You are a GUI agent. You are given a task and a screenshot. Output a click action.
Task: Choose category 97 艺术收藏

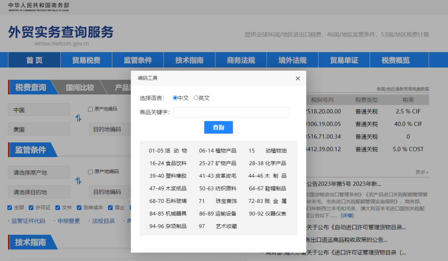(x=218, y=226)
